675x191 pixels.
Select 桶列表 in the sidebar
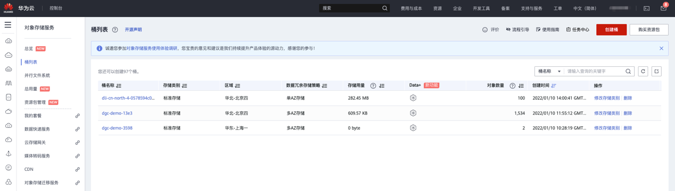pyautogui.click(x=31, y=62)
